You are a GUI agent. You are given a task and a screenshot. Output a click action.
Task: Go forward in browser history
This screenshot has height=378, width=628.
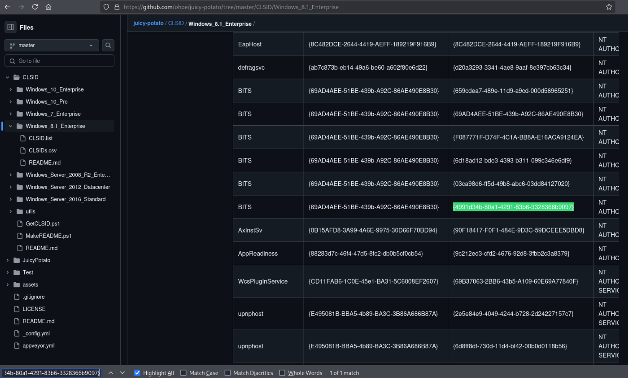click(21, 7)
